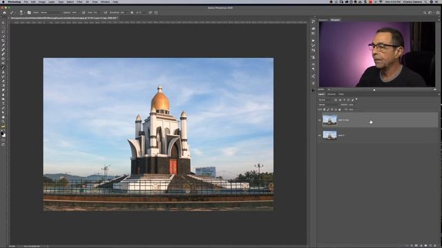Open the Actions panel play icon

[313, 41]
